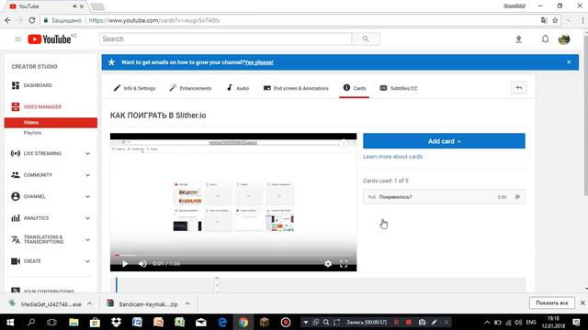Image resolution: width=588 pixels, height=330 pixels.
Task: Expand the Live Streaming section
Action: 87,154
